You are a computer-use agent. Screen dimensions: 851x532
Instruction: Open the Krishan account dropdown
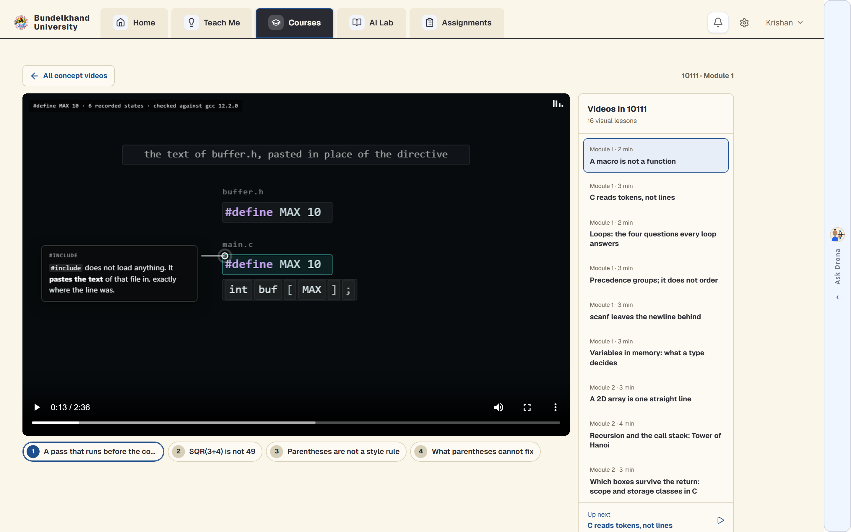click(x=784, y=22)
